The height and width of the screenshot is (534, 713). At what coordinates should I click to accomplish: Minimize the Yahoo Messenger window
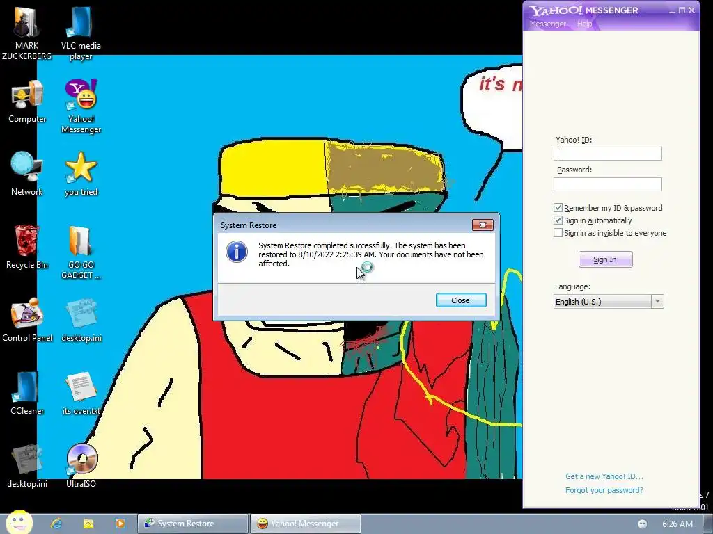672,10
